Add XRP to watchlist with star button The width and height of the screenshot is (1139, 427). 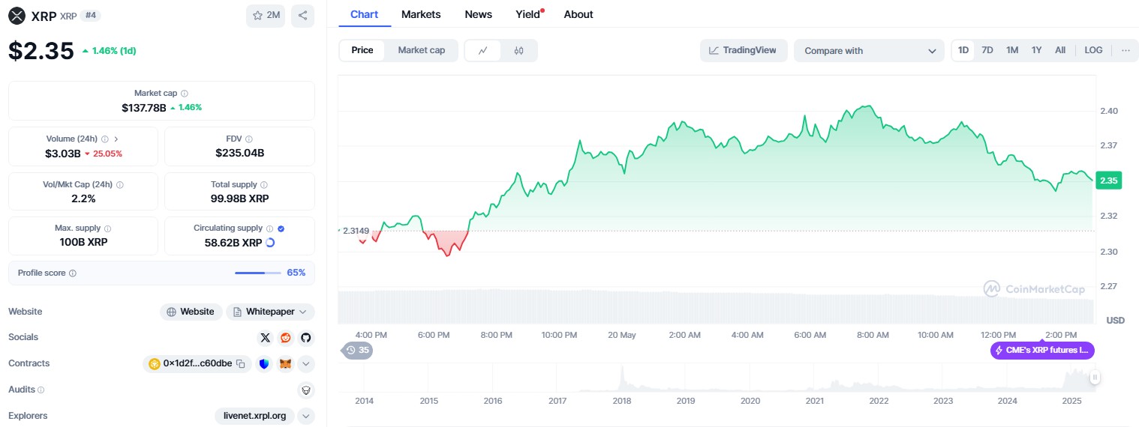[266, 16]
